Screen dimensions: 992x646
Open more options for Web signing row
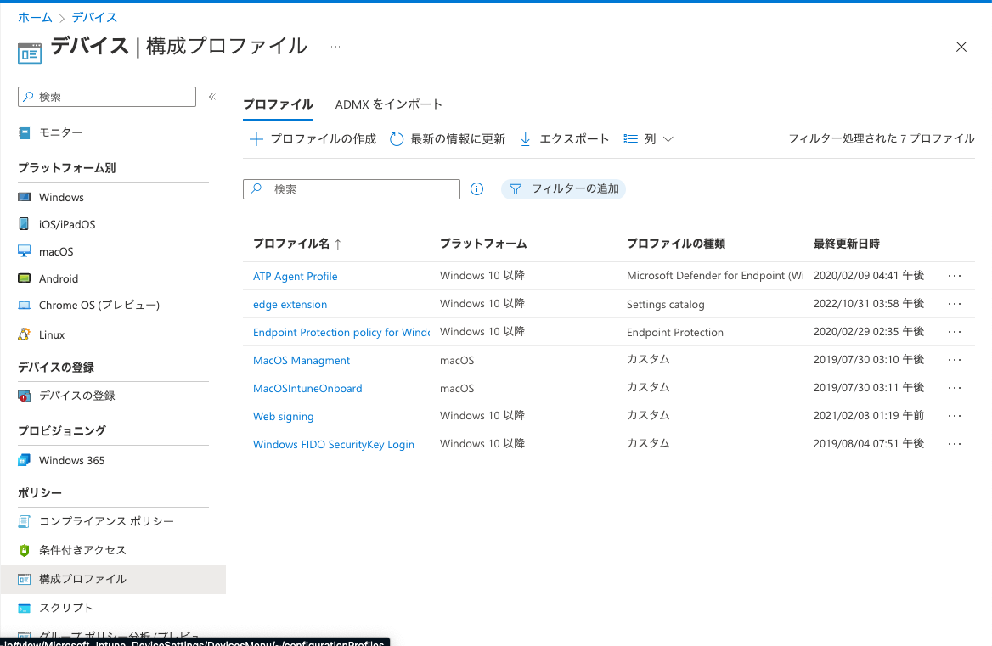tap(955, 416)
